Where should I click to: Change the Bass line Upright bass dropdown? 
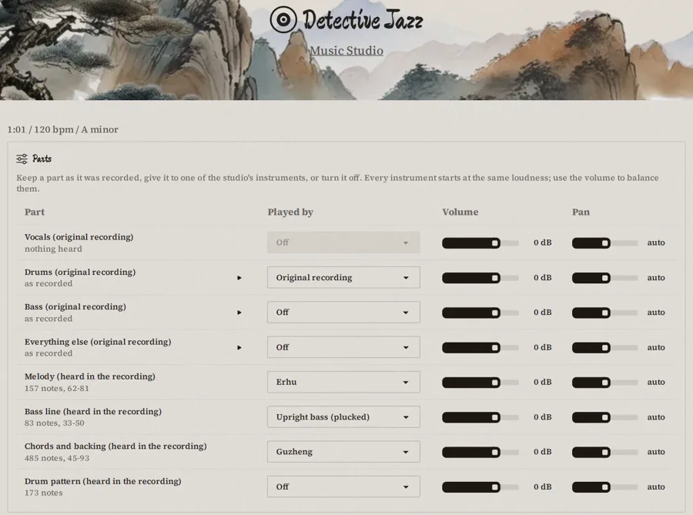pos(343,417)
